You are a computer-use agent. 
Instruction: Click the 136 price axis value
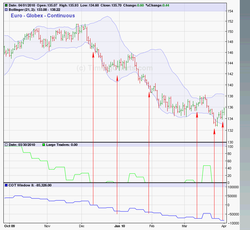point(230,107)
